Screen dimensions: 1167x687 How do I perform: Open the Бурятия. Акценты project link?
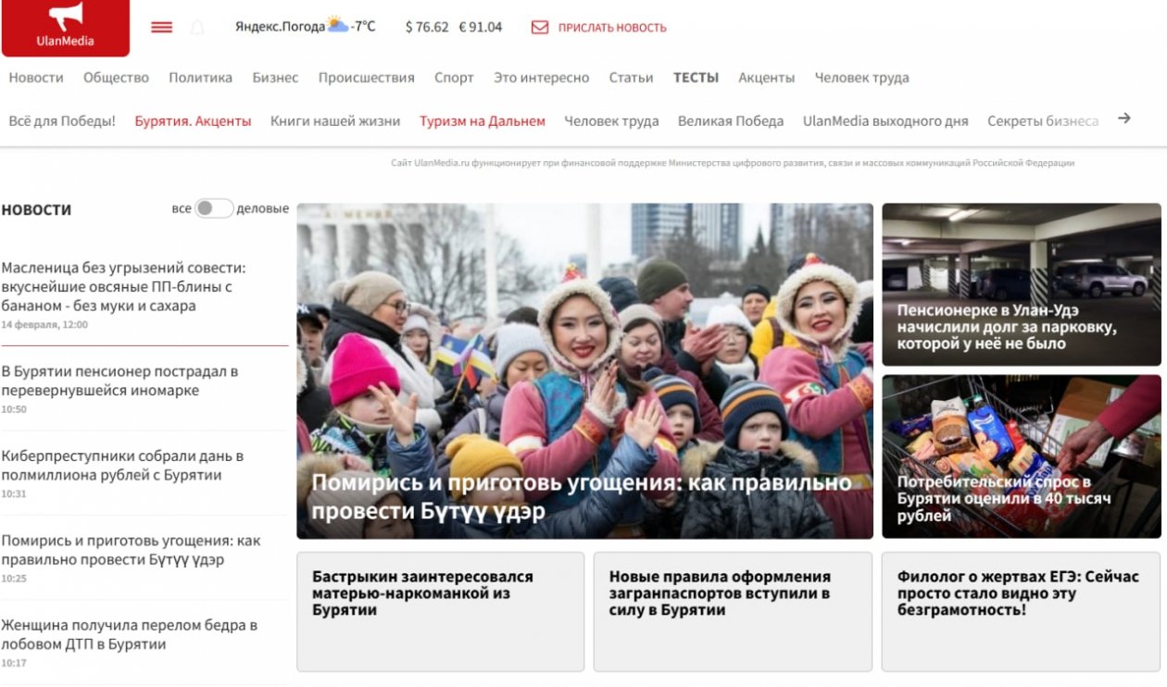click(194, 119)
